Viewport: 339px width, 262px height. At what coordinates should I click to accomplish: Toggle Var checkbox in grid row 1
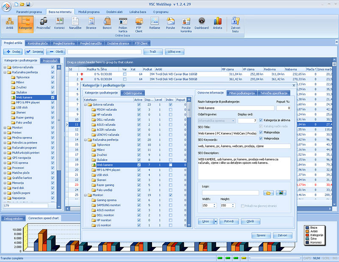click(x=125, y=74)
